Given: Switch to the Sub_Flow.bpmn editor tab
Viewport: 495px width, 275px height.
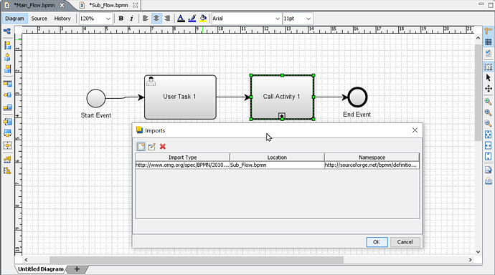Looking at the screenshot, I should point(108,5).
